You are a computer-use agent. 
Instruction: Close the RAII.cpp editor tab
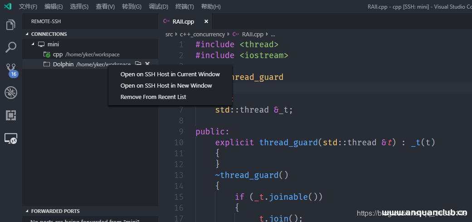pos(206,21)
